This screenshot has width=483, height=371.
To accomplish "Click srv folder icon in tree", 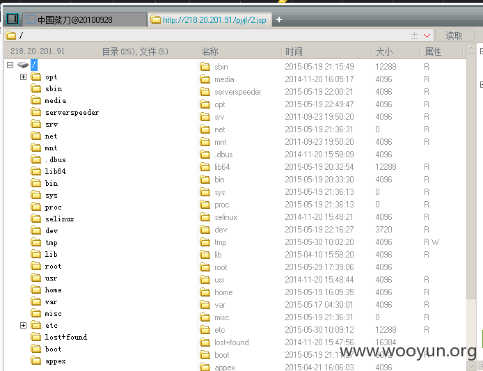I will (x=36, y=124).
